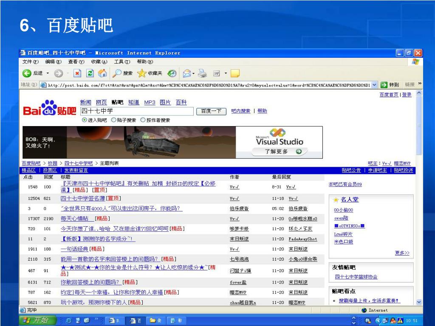Screen dimensions: 435x326
Task: Click in the 四十七中学 search input field
Action: pos(137,111)
